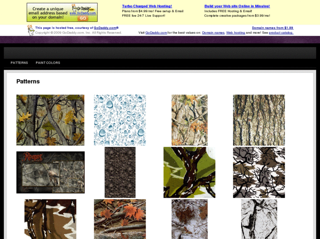The height and width of the screenshot is (239, 320).
Task: Open the Web hosting link
Action: pos(235,32)
